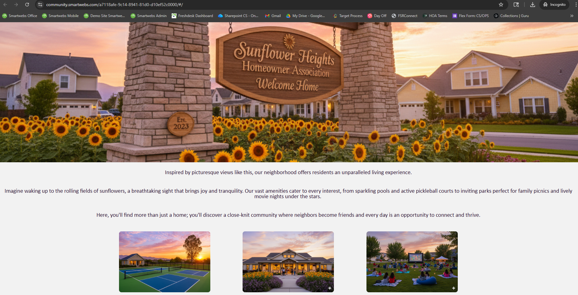Open the Gmail bookmark
This screenshot has height=295, width=578.
[x=273, y=16]
